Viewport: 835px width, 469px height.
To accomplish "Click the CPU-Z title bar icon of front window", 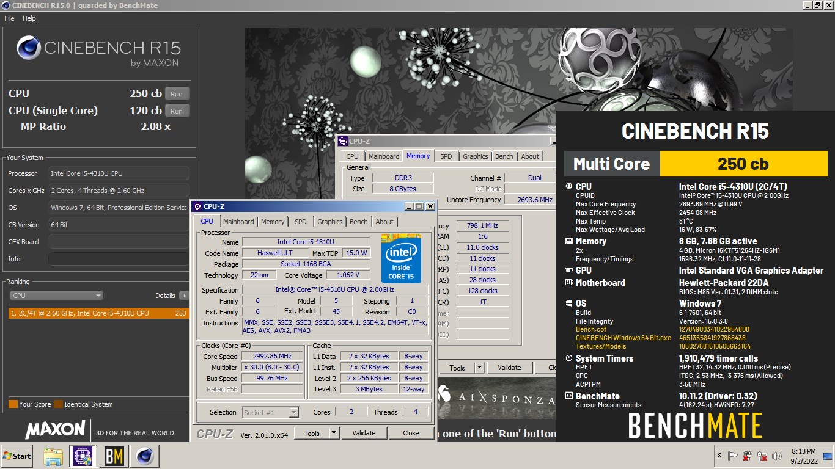I will pos(197,206).
